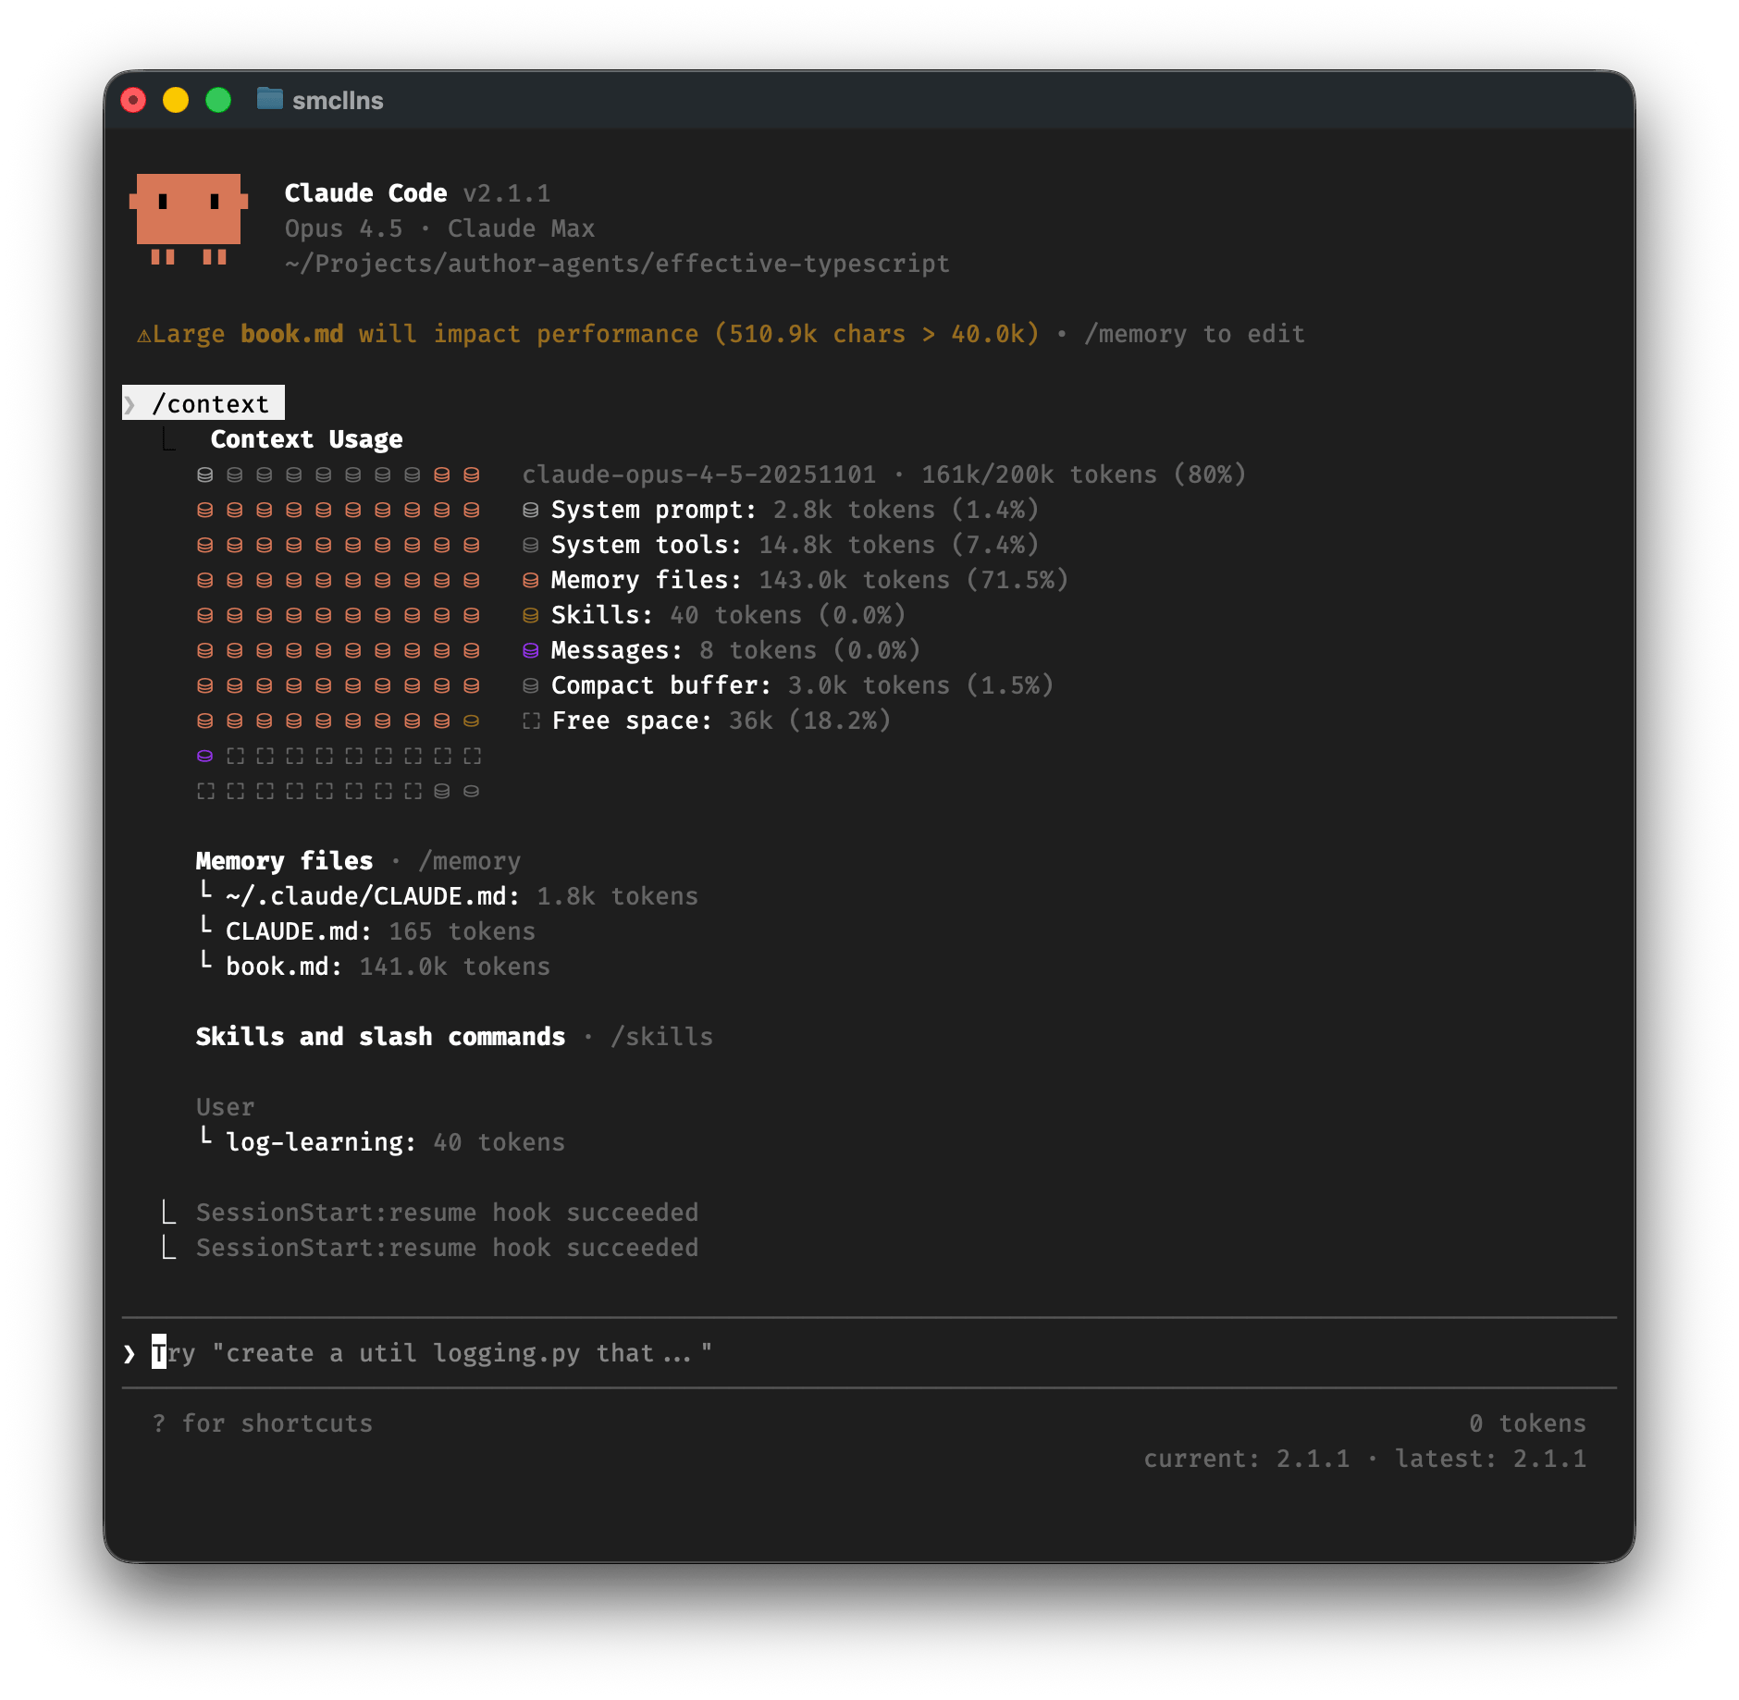Click the yellow minimize window button
This screenshot has height=1700, width=1739.
pos(176,100)
